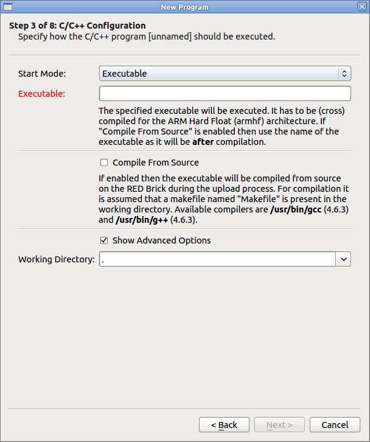Viewport: 370px width, 442px height.
Task: Open the Start Mode dropdown showing Executable
Action: (x=218, y=74)
